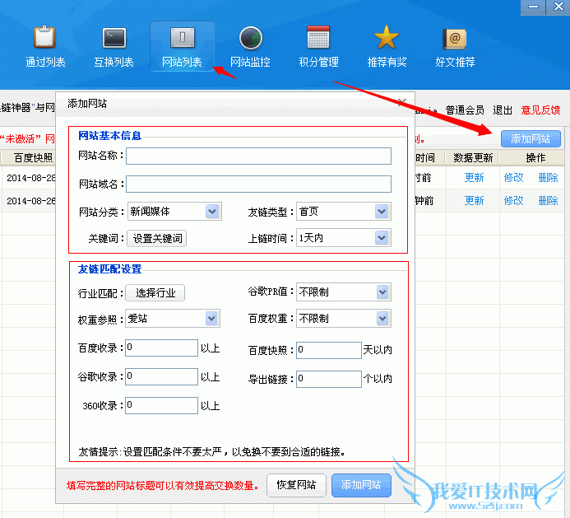
Task: Open the 推荐有奖 star icon
Action: [387, 37]
